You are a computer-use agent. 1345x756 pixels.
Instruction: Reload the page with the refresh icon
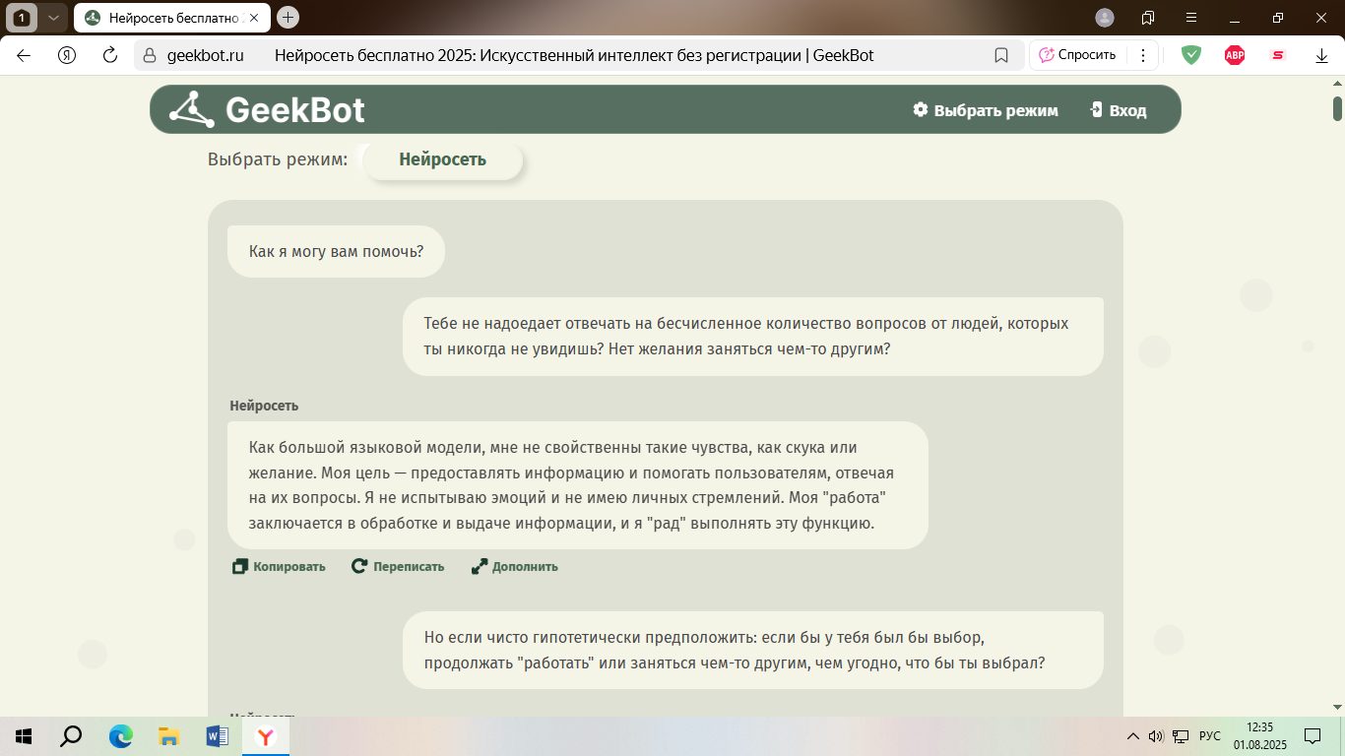click(x=110, y=55)
